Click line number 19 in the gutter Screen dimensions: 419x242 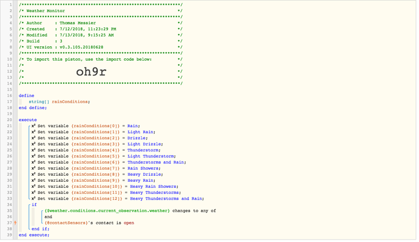pyautogui.click(x=10, y=114)
